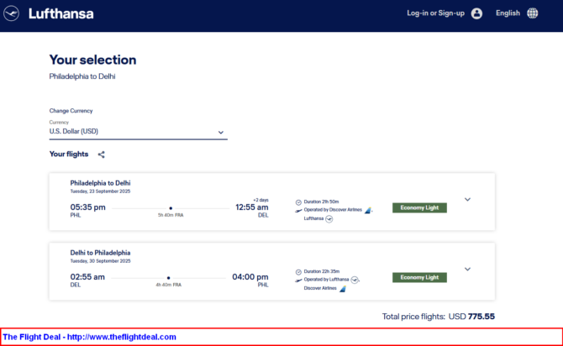Viewport: 563px width, 346px height.
Task: Click departure time 02:55 am
Action: 87,277
